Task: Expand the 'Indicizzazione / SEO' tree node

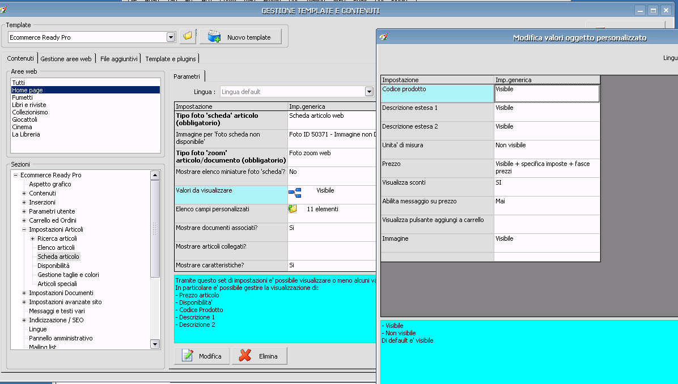Action: coord(24,320)
